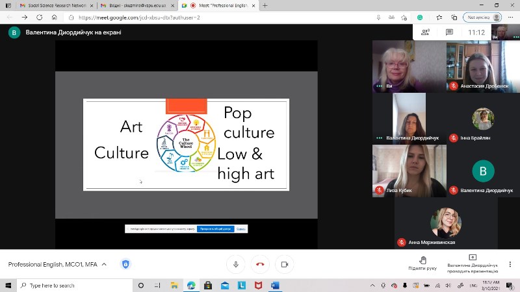This screenshot has height=292, width=520.
Task: Open Microsoft Edge from the taskbar
Action: [191, 286]
